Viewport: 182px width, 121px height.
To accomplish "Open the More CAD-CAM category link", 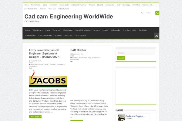I will tap(50, 64).
